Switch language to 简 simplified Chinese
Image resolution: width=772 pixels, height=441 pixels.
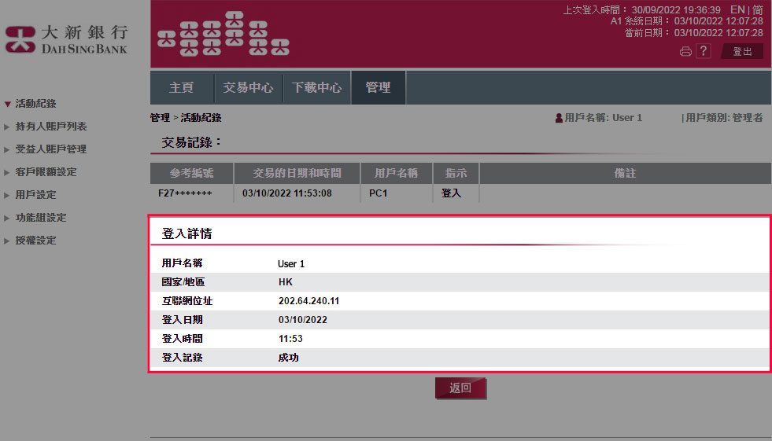757,9
